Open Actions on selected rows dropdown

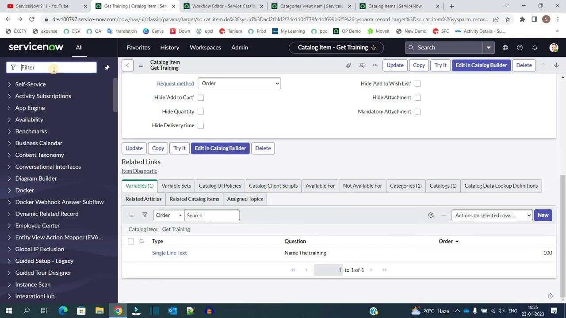pos(492,215)
